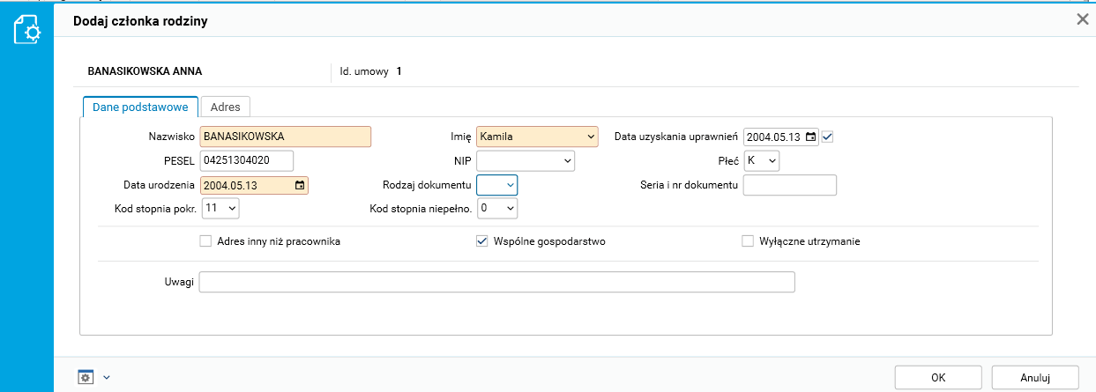Click the window settings icon at bottom left

(86, 377)
